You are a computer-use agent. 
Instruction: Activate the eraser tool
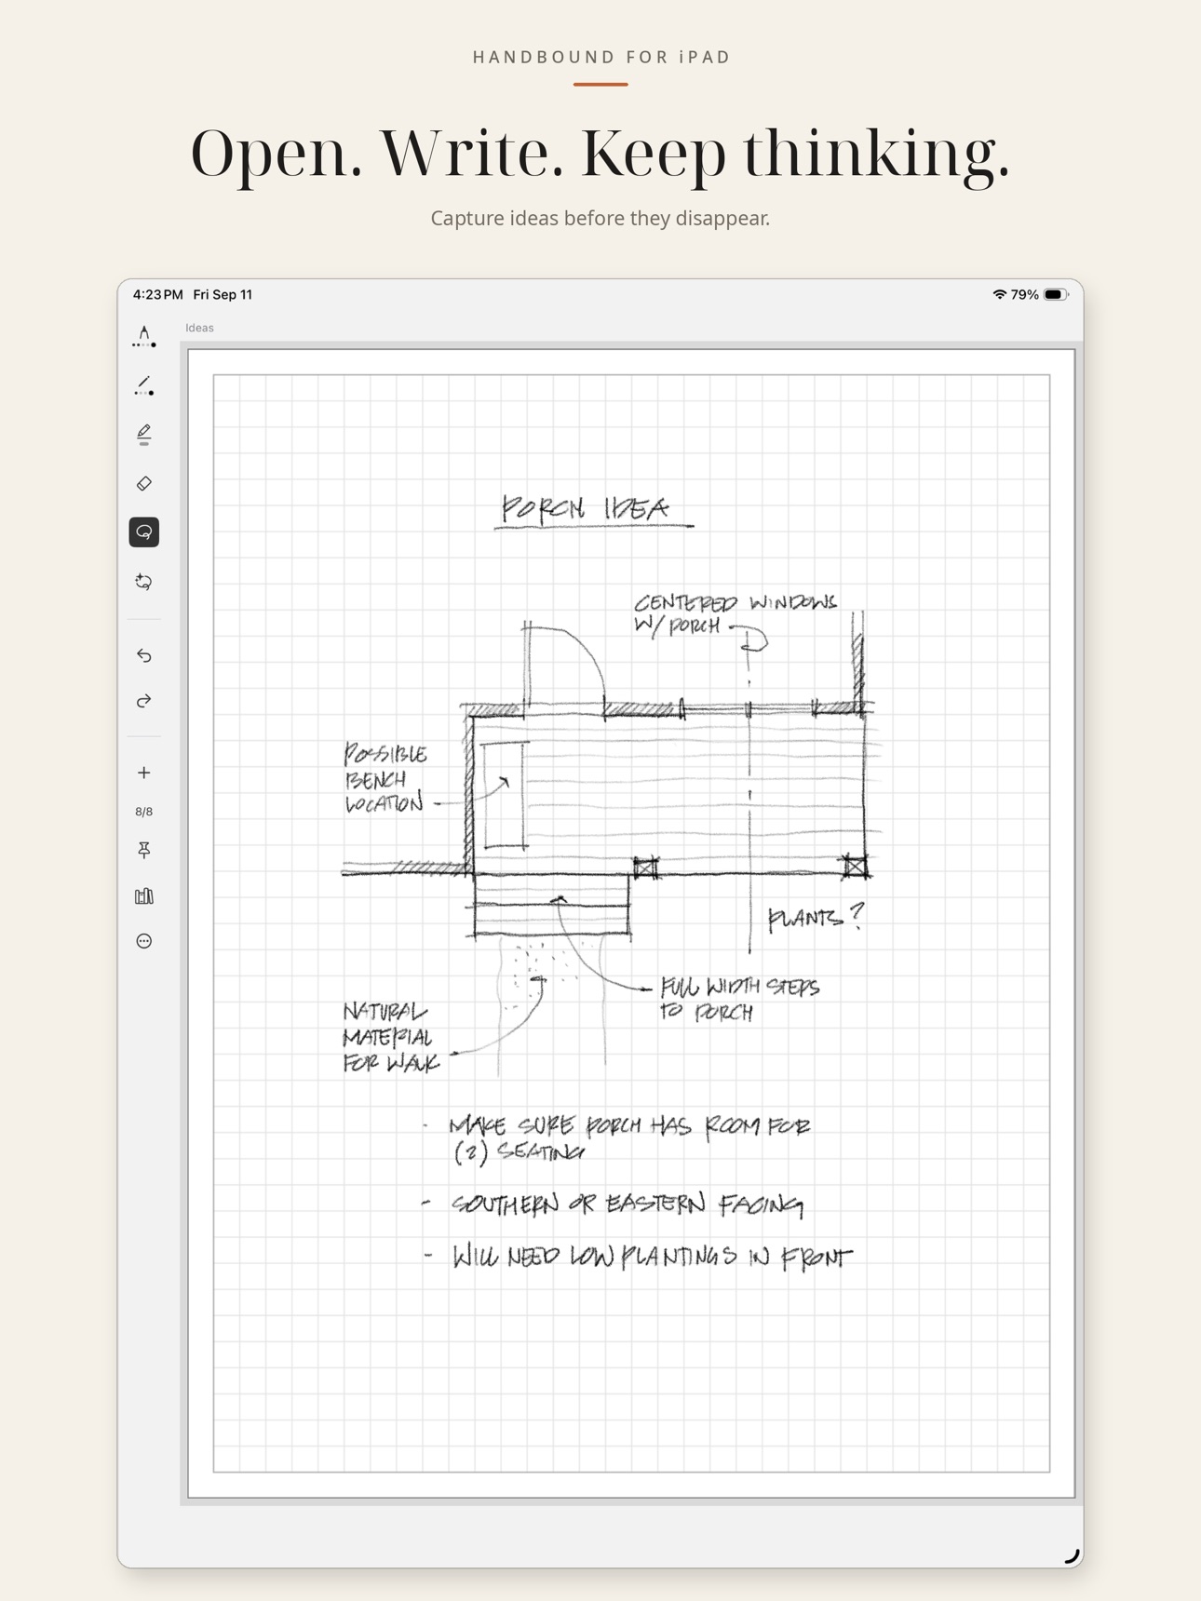coord(143,483)
